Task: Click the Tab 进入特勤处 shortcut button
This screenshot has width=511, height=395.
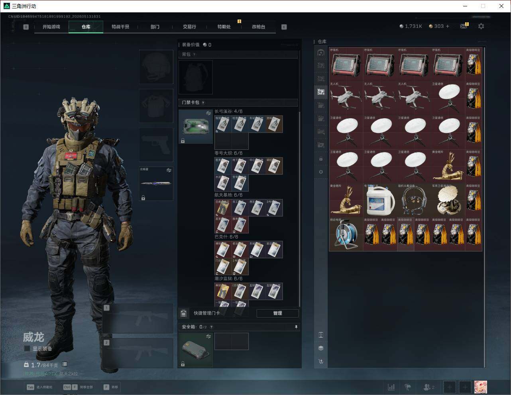Action: [x=39, y=387]
